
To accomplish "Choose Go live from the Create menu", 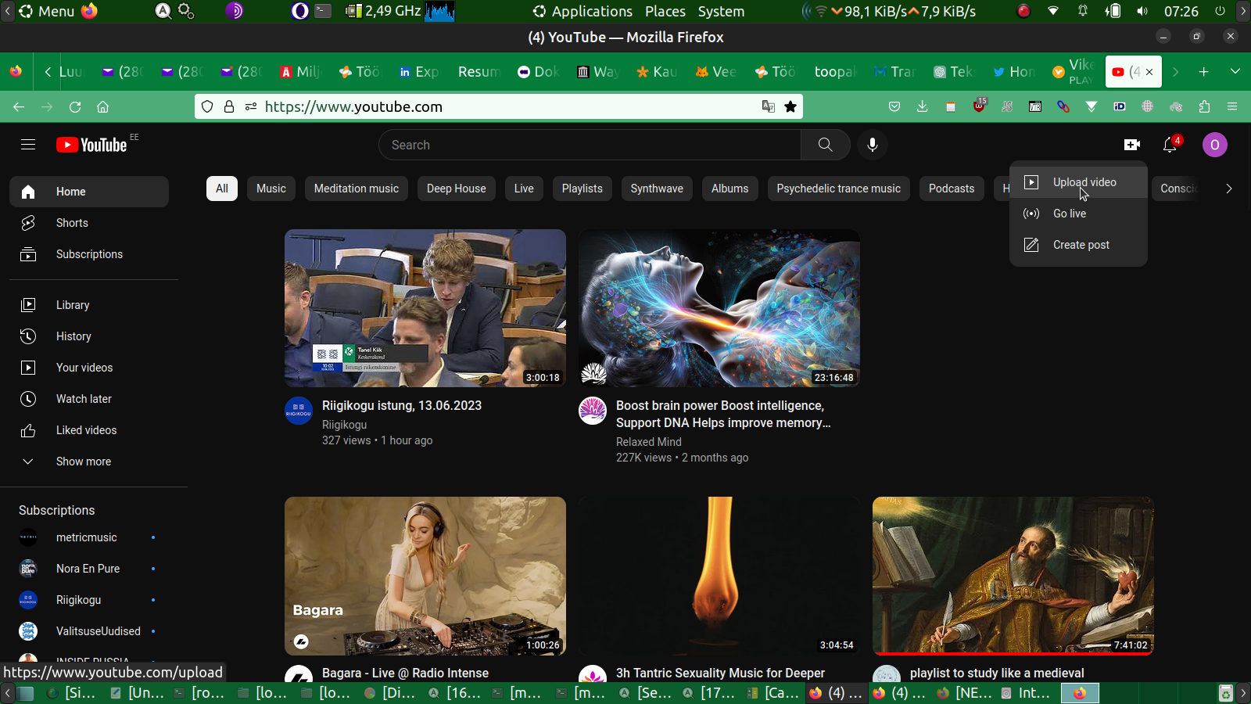I will click(1069, 214).
